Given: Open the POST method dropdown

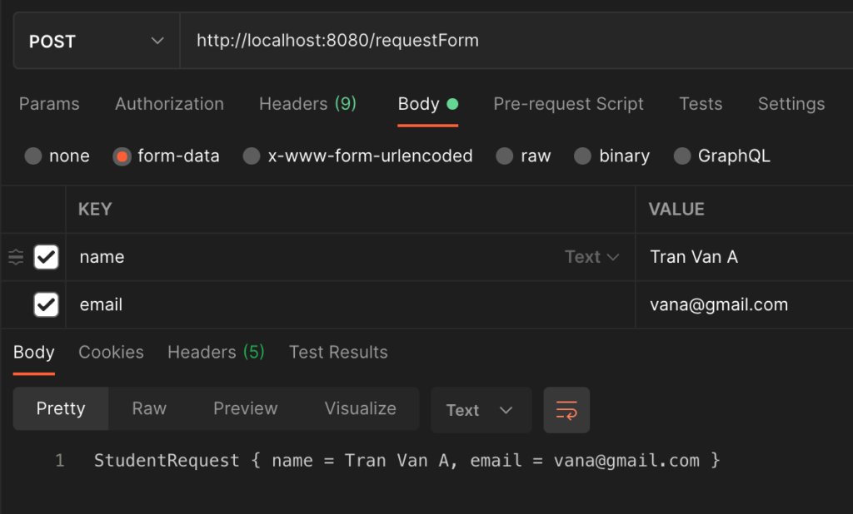Looking at the screenshot, I should (x=96, y=41).
